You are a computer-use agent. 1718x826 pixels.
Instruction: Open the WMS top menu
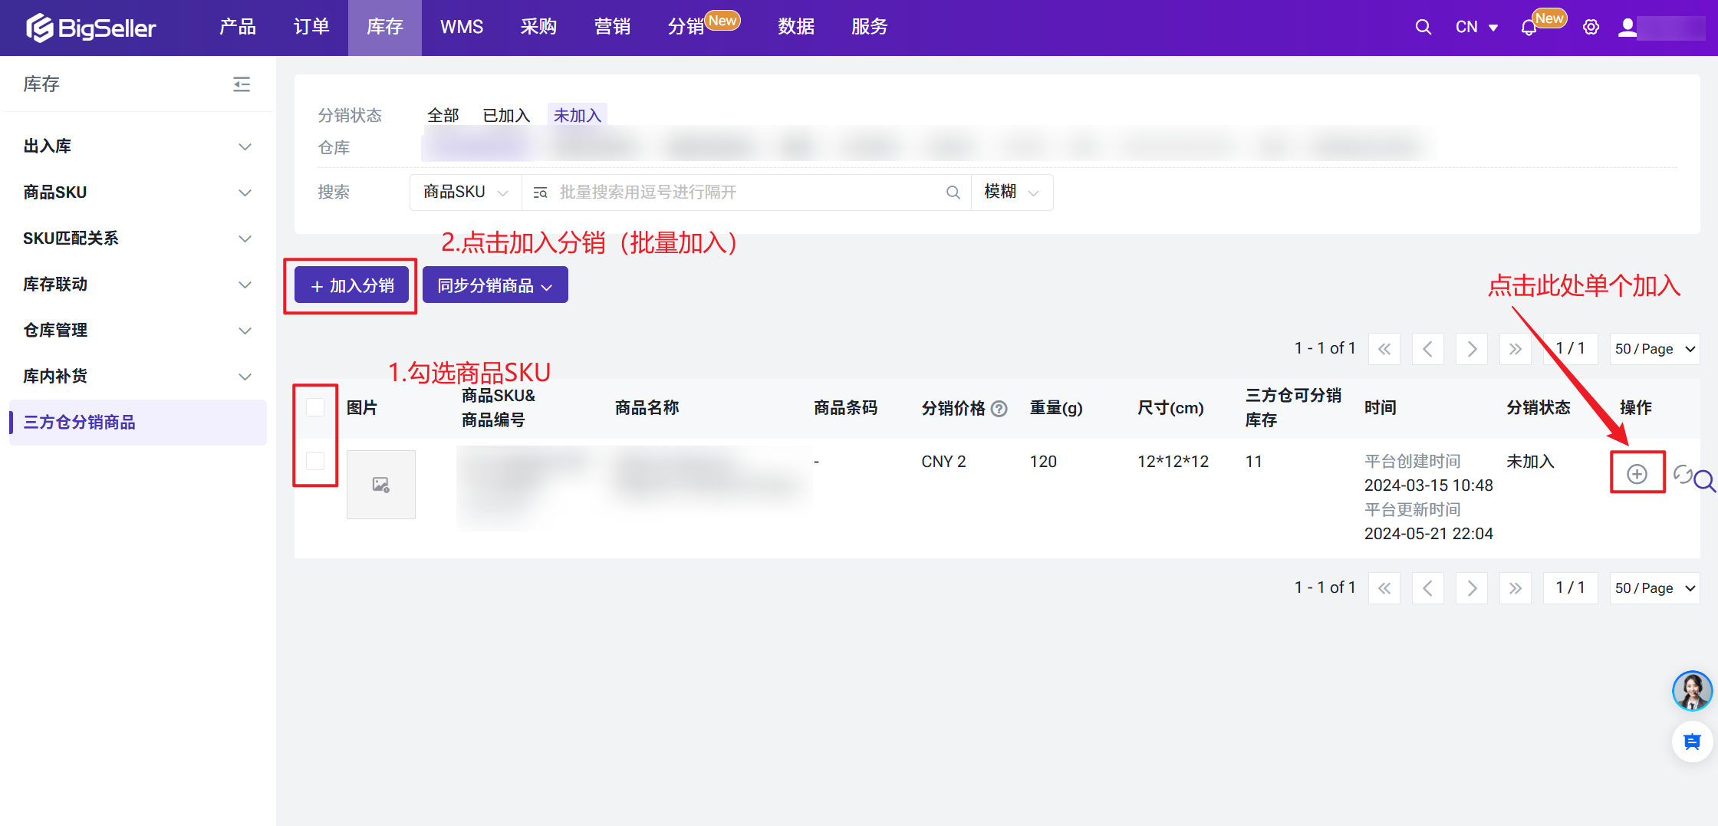point(462,28)
